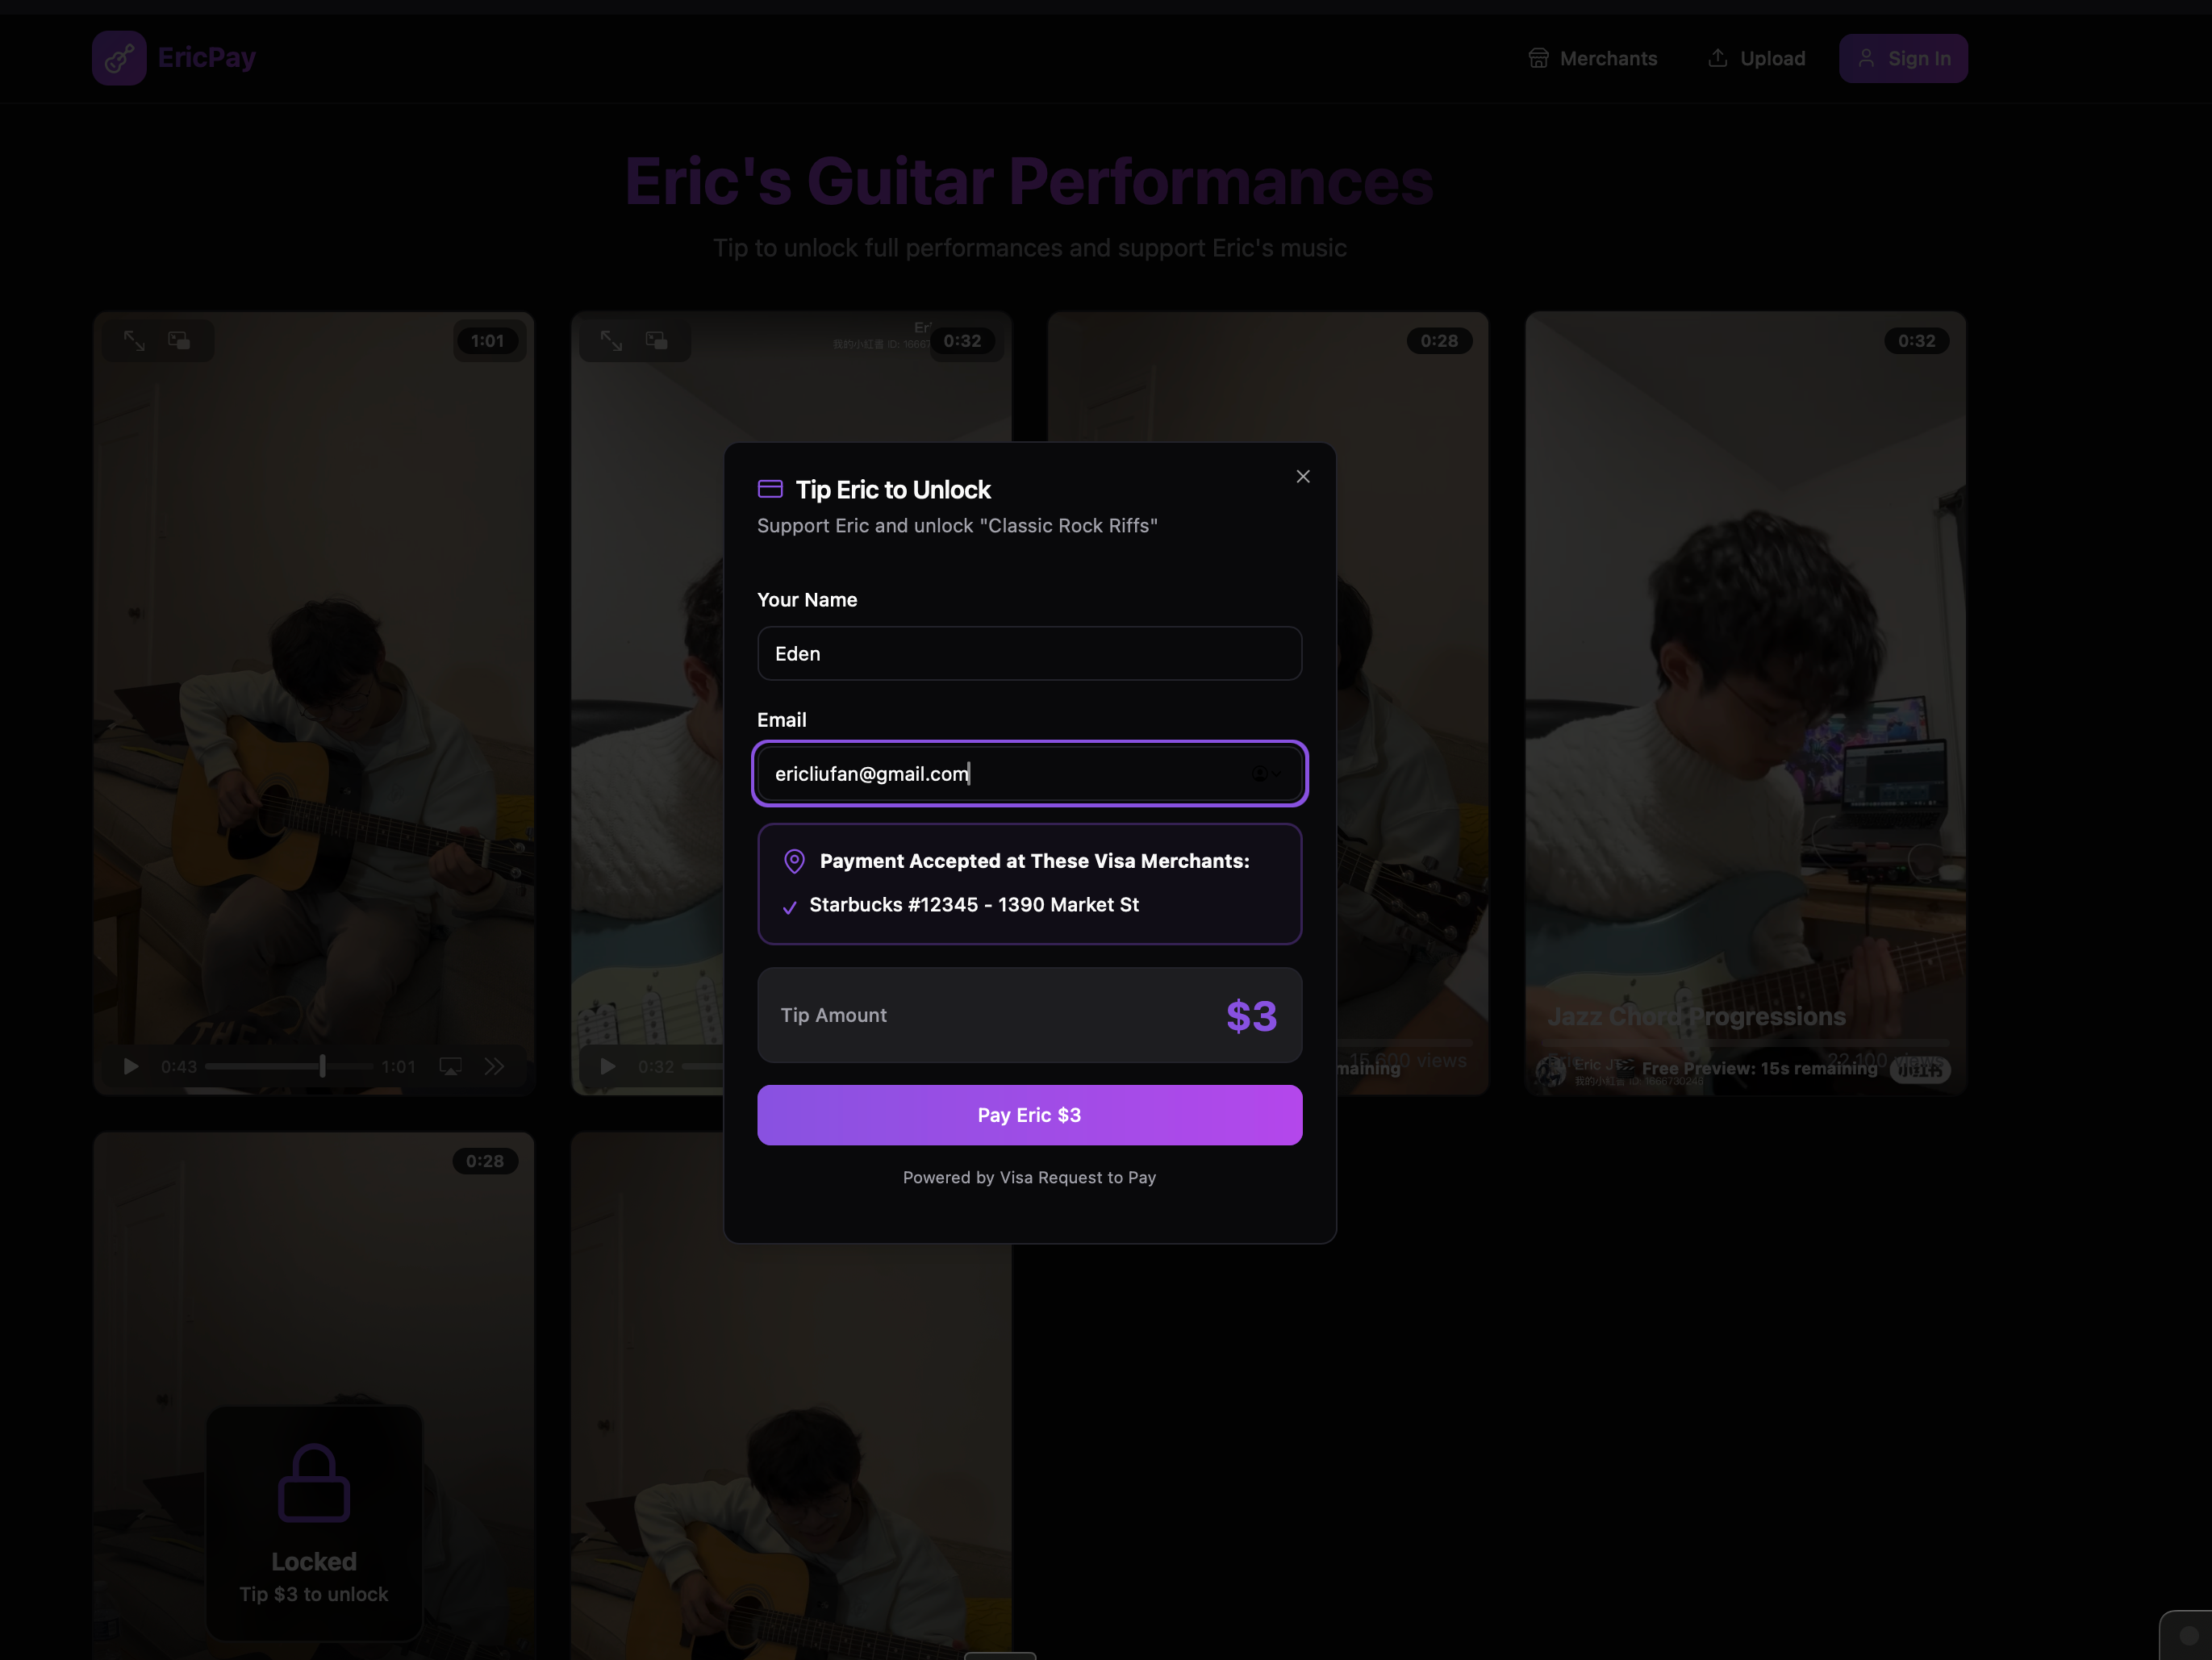Play the first video
Screen dimensions: 2212x1660
point(130,1066)
